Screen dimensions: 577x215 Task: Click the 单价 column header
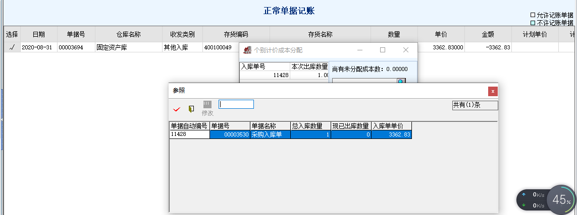click(441, 34)
